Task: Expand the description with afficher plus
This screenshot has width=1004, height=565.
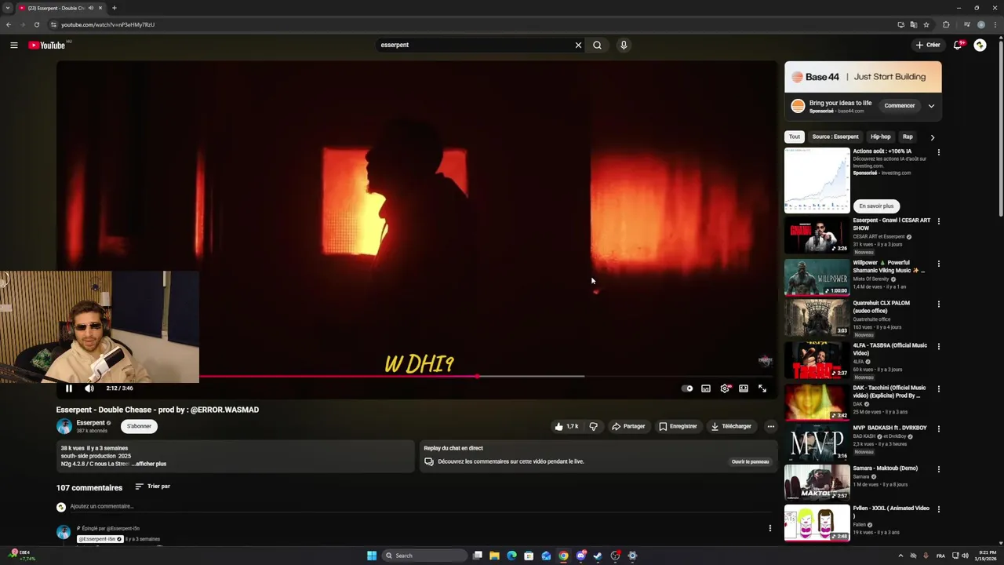Action: point(151,464)
